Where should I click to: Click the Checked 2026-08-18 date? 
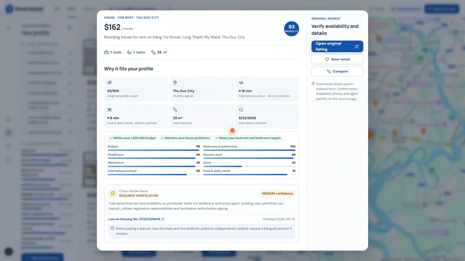tap(279, 219)
